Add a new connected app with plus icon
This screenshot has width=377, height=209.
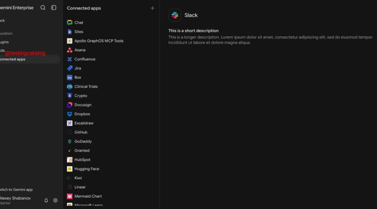pos(152,8)
